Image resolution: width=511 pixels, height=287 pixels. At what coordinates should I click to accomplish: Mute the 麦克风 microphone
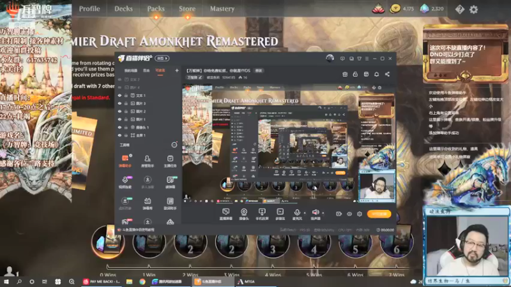pos(297,214)
